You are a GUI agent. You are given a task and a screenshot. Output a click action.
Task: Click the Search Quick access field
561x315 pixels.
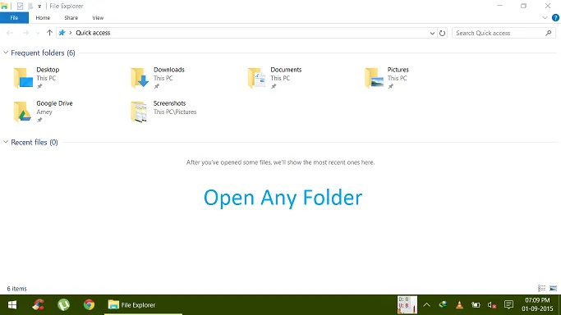click(x=504, y=33)
